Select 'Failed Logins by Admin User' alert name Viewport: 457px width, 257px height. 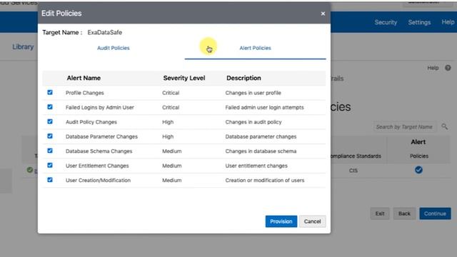[100, 108]
